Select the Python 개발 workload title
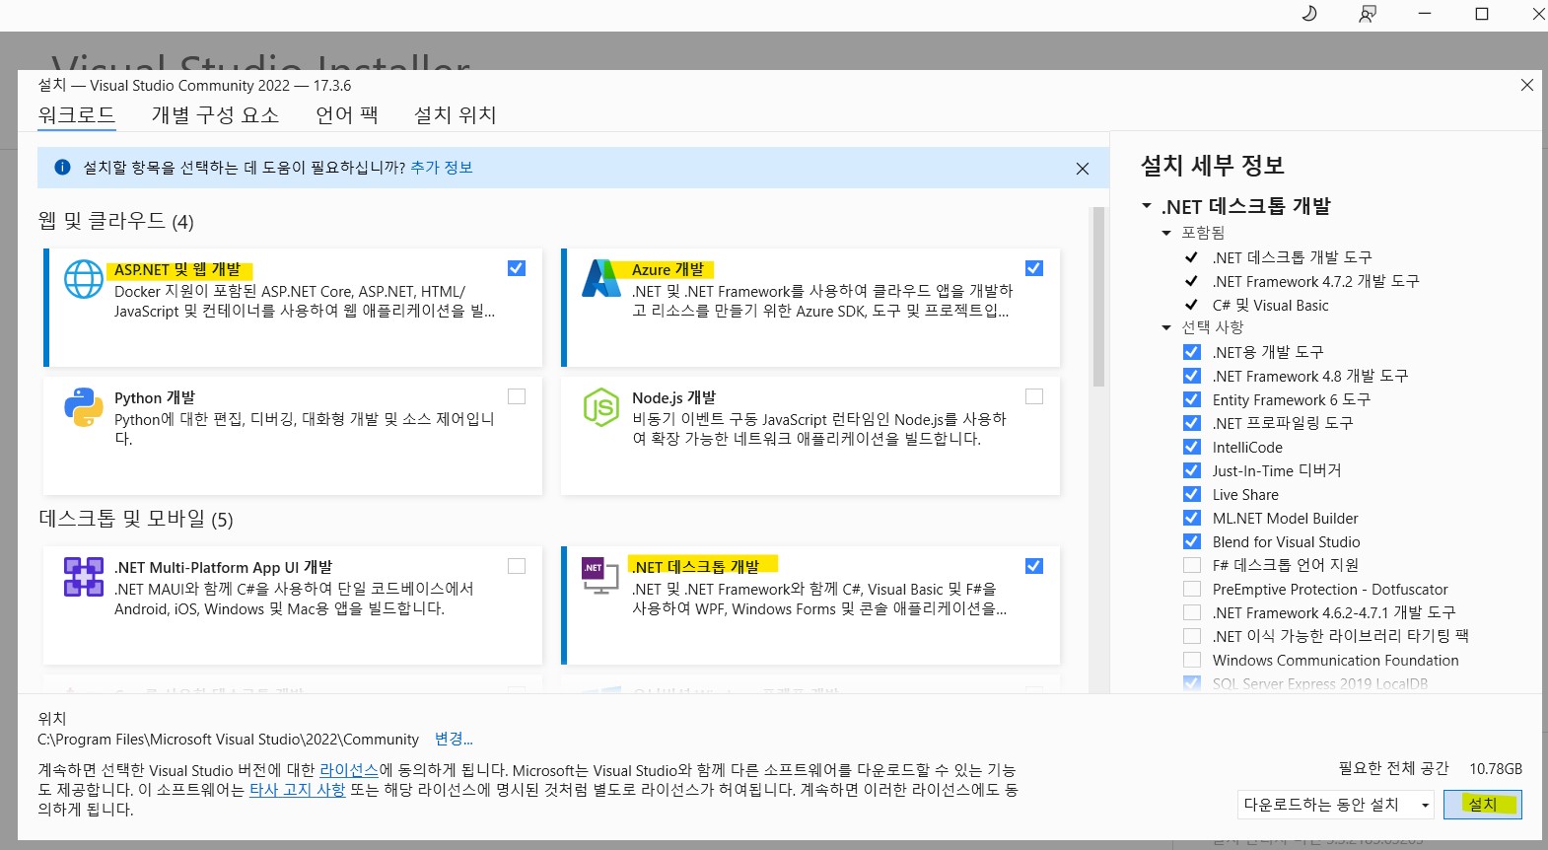The width and height of the screenshot is (1548, 850). pyautogui.click(x=155, y=397)
